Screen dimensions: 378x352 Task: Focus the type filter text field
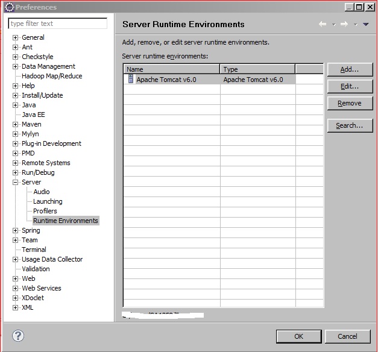[x=58, y=24]
